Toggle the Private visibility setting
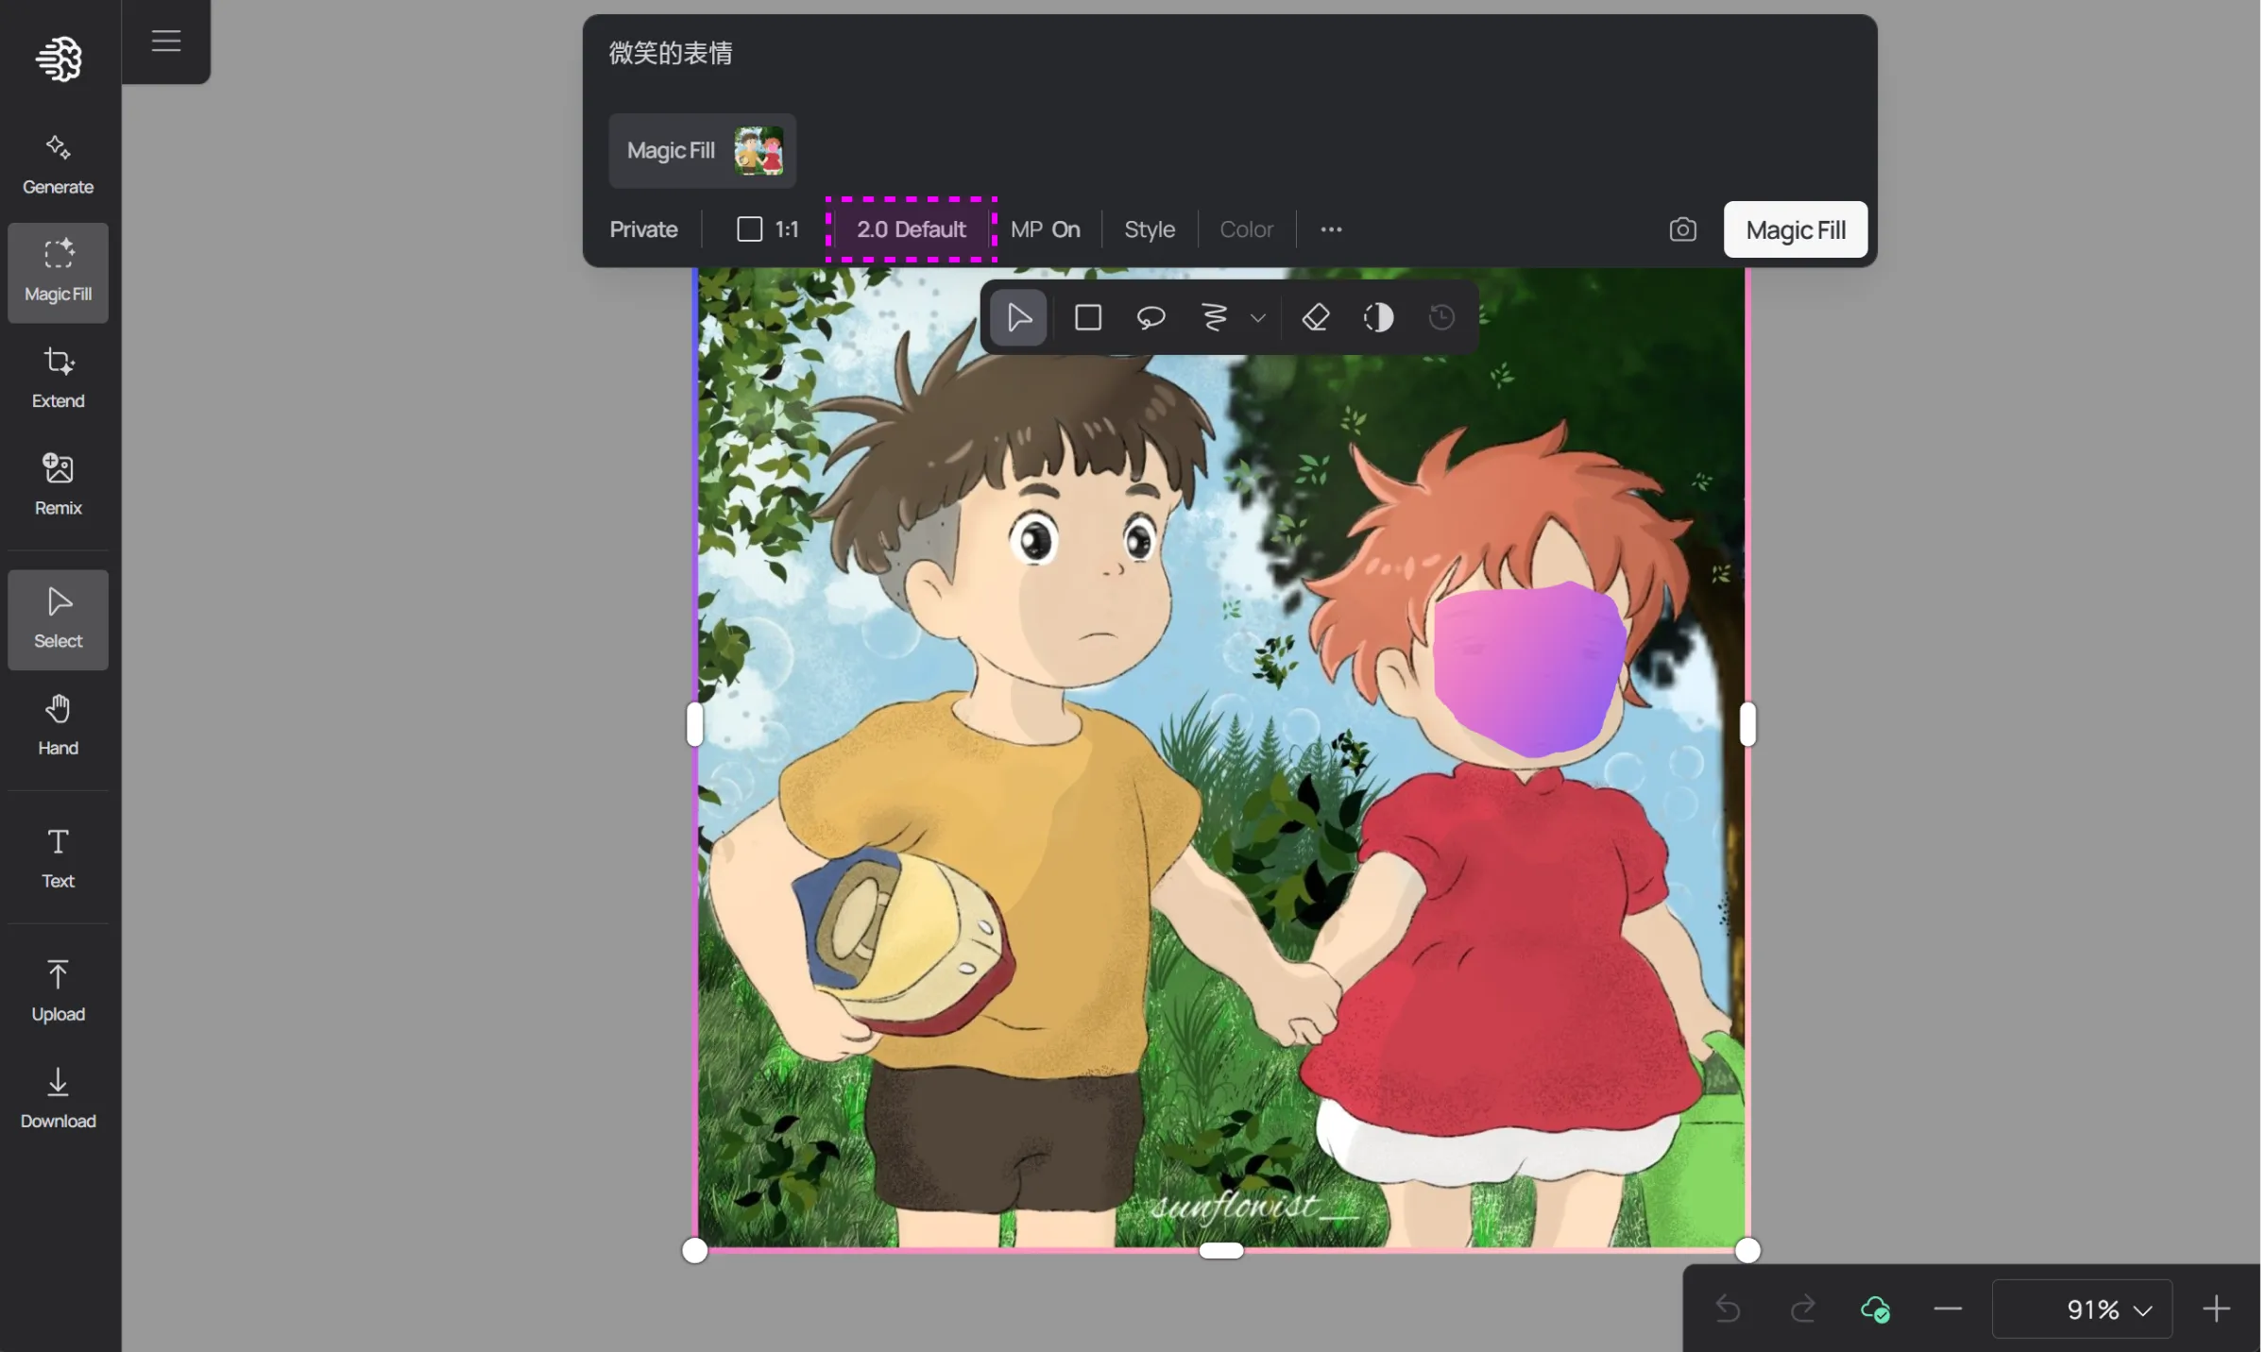2267x1352 pixels. pos(643,229)
